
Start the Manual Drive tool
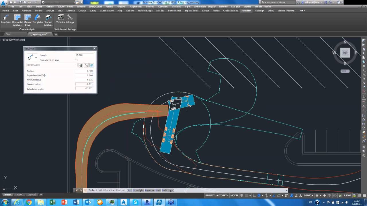click(x=28, y=20)
